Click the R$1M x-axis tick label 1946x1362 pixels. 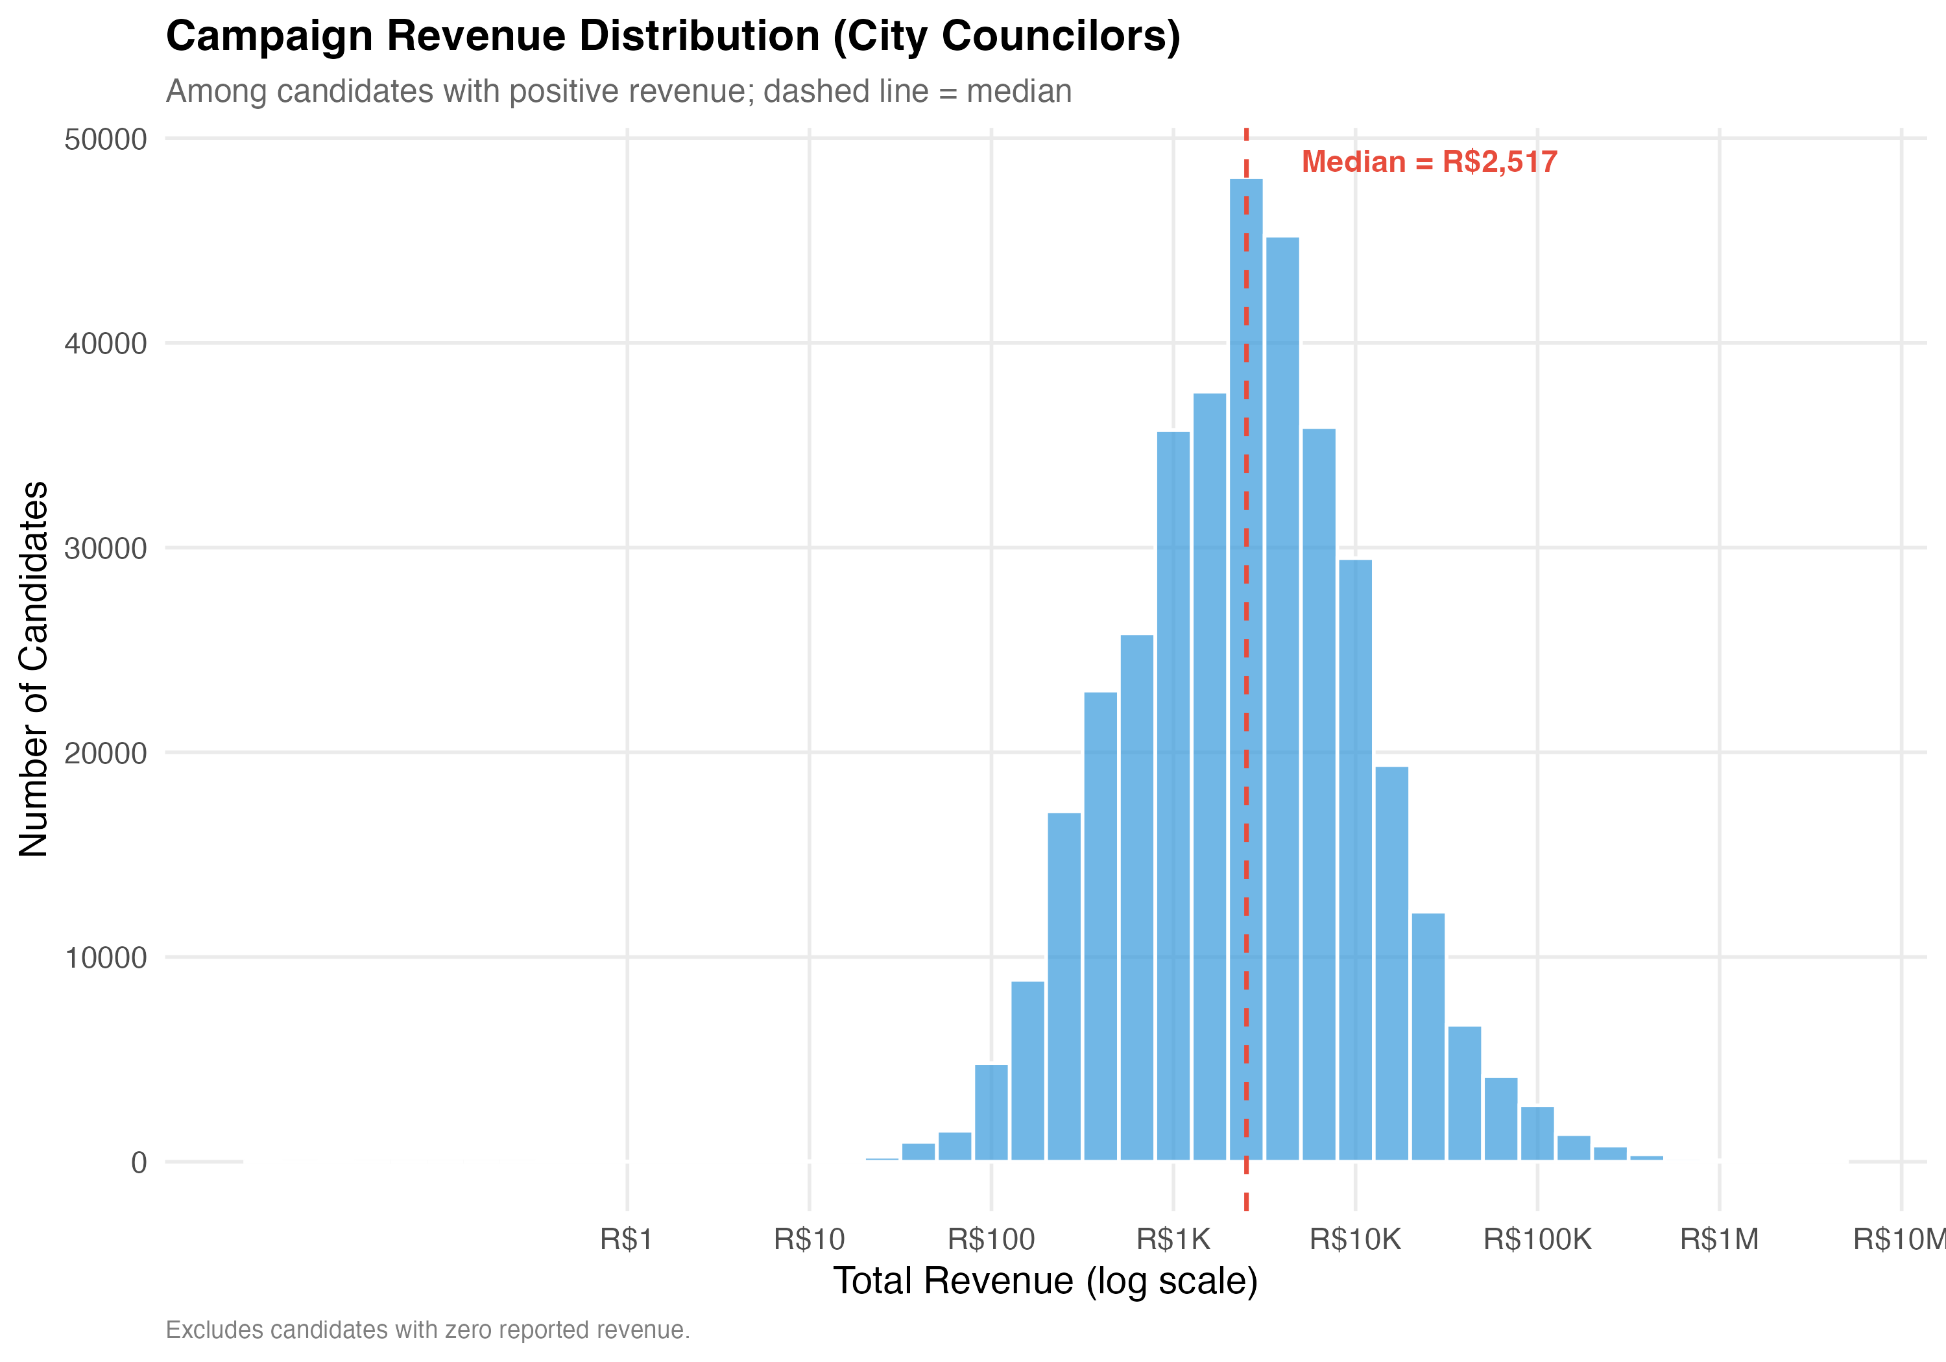click(1719, 1239)
